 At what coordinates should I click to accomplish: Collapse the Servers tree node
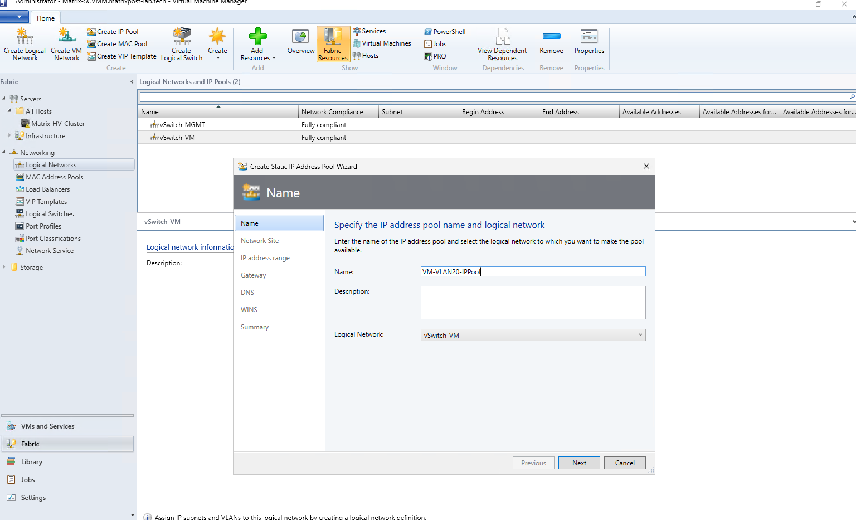coord(4,99)
